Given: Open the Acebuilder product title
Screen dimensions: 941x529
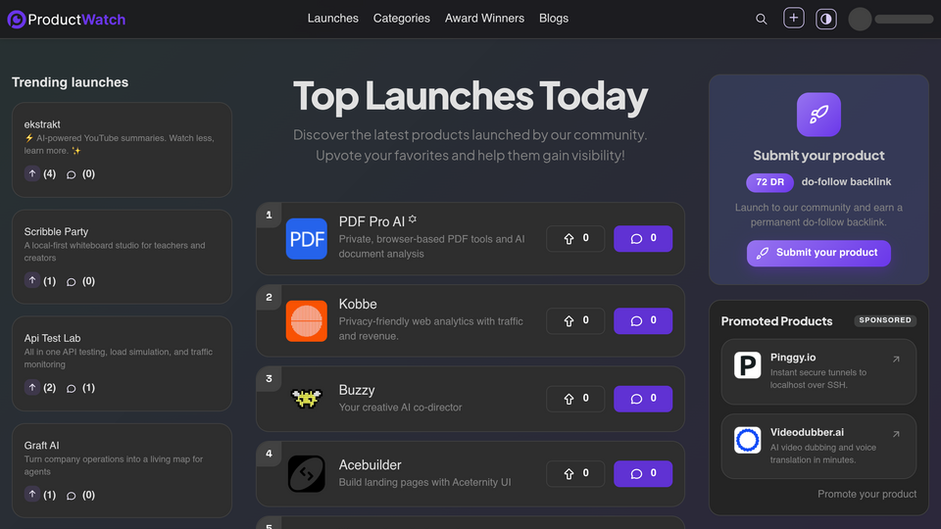Looking at the screenshot, I should click(x=370, y=464).
